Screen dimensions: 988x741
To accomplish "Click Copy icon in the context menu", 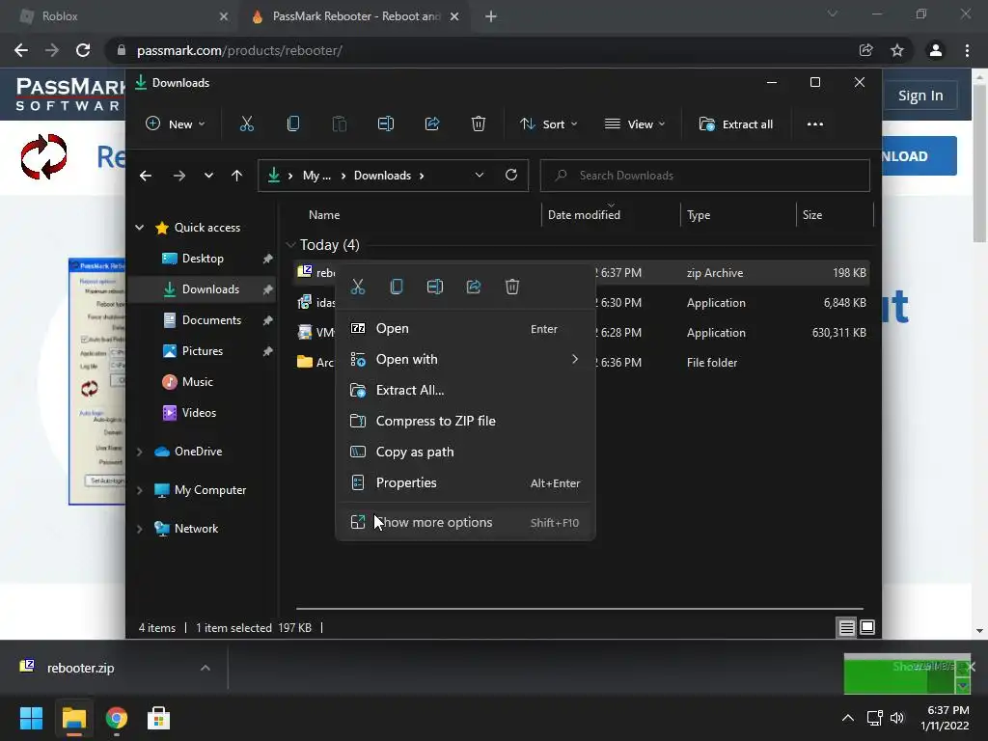I will pos(397,287).
